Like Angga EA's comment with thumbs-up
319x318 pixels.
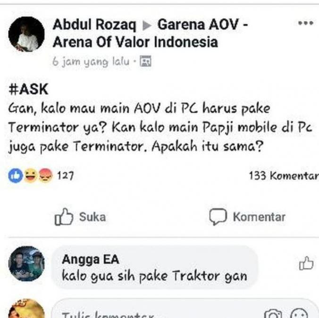(306, 263)
